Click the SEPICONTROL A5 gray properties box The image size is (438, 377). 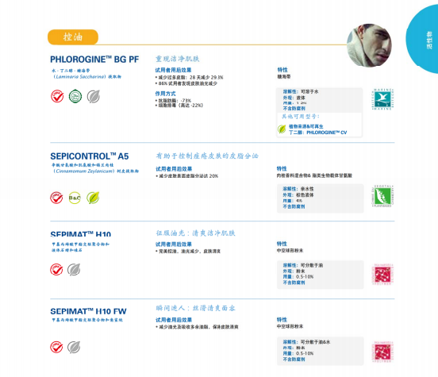tap(321, 198)
